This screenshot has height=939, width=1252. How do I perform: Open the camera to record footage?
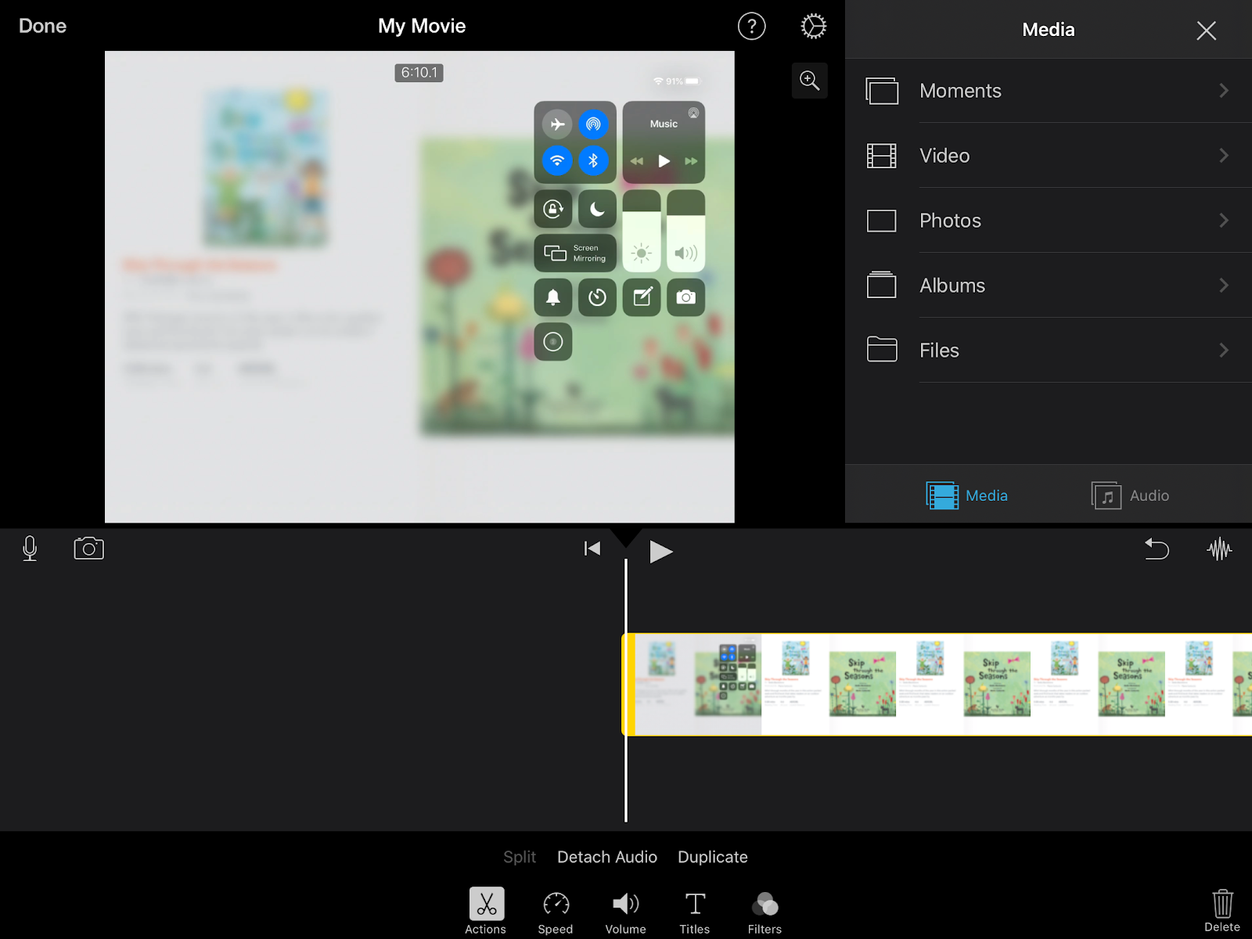pyautogui.click(x=88, y=548)
